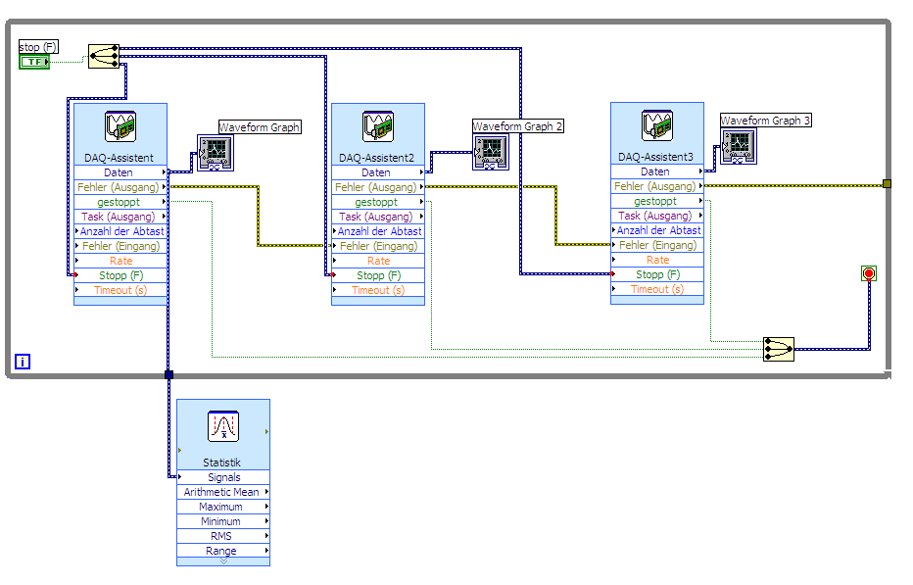This screenshot has width=913, height=585.
Task: Select gestoppt output of DAQ-Assistent3
Action: tap(657, 201)
